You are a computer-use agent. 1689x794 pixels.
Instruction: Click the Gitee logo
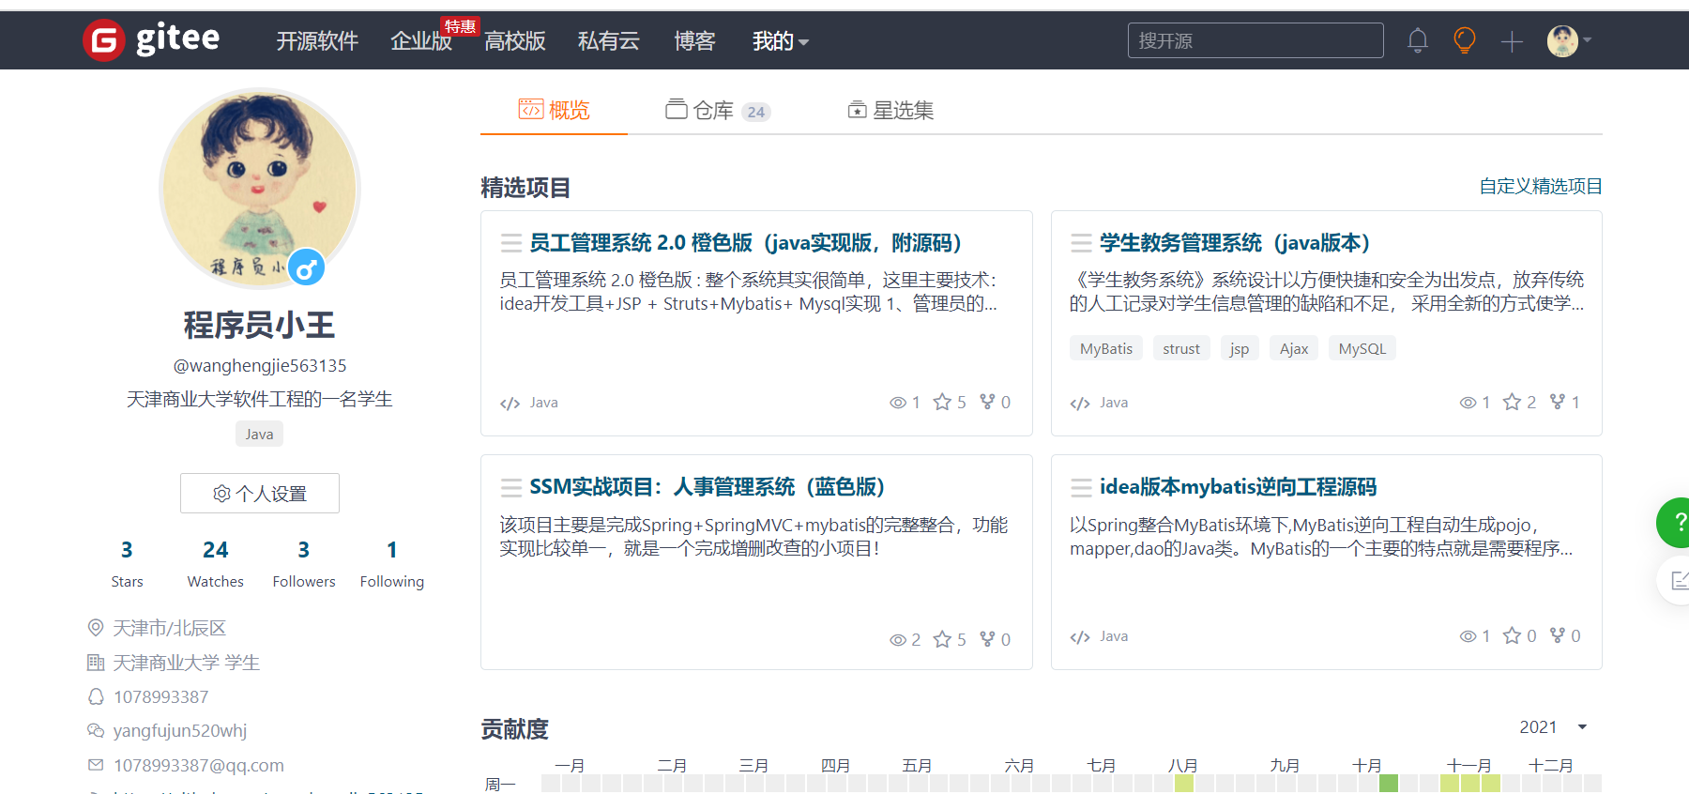[x=152, y=39]
